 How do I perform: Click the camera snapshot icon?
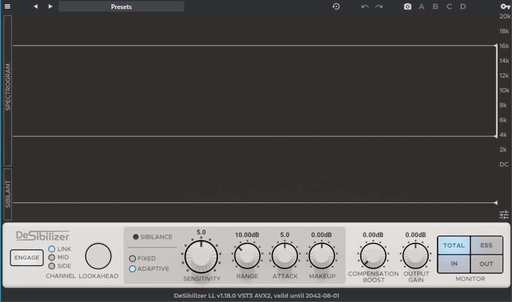[x=408, y=6]
